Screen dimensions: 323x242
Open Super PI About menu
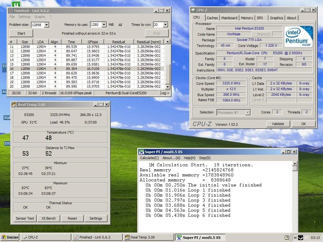tap(171, 158)
